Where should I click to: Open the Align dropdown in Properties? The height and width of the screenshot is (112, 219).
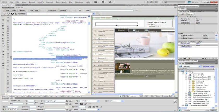click(x=99, y=109)
